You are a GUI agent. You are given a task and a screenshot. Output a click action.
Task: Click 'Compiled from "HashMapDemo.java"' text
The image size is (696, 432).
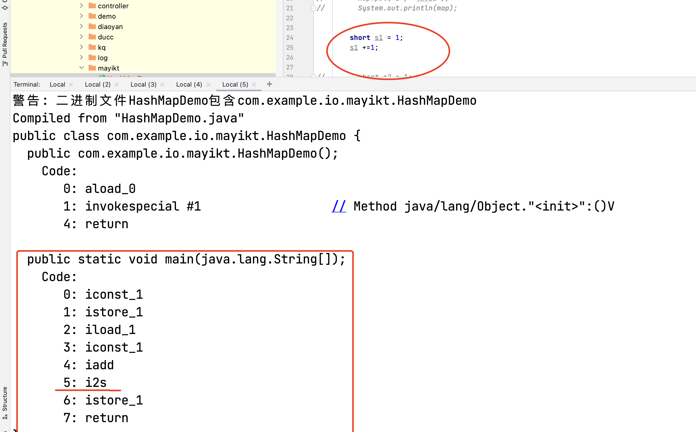click(129, 118)
